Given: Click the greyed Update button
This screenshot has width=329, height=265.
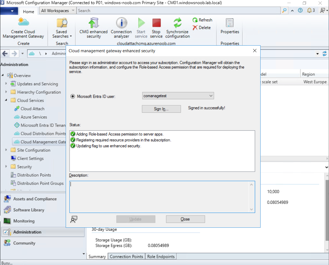Looking at the screenshot, I should point(136,219).
